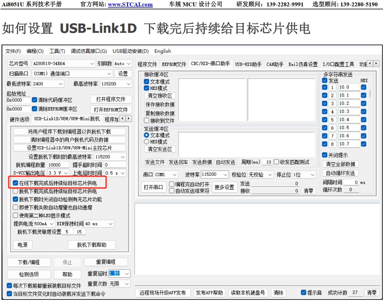383x301 pixels.
Task: Toggle 清除EEPROM缓冲区 checkbox
Action: [x=34, y=109]
